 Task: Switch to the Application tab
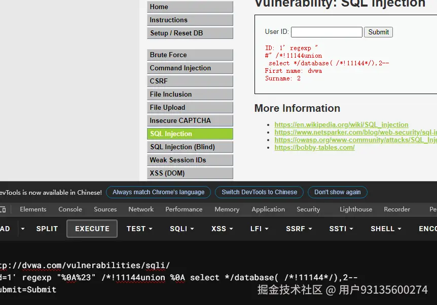pyautogui.click(x=268, y=209)
